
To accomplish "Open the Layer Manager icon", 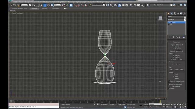I will (x=115, y=5).
